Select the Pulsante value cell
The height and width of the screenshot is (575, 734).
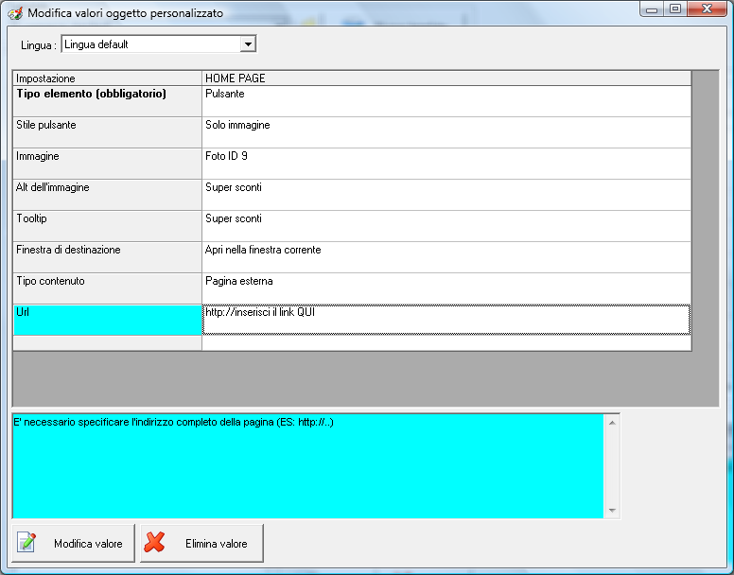(446, 101)
